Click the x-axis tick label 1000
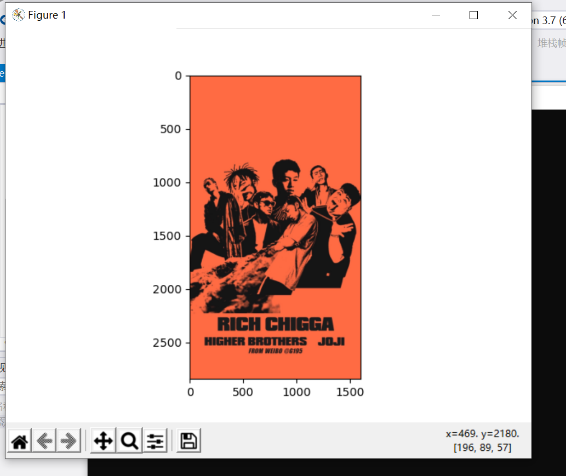566x476 pixels. click(296, 392)
